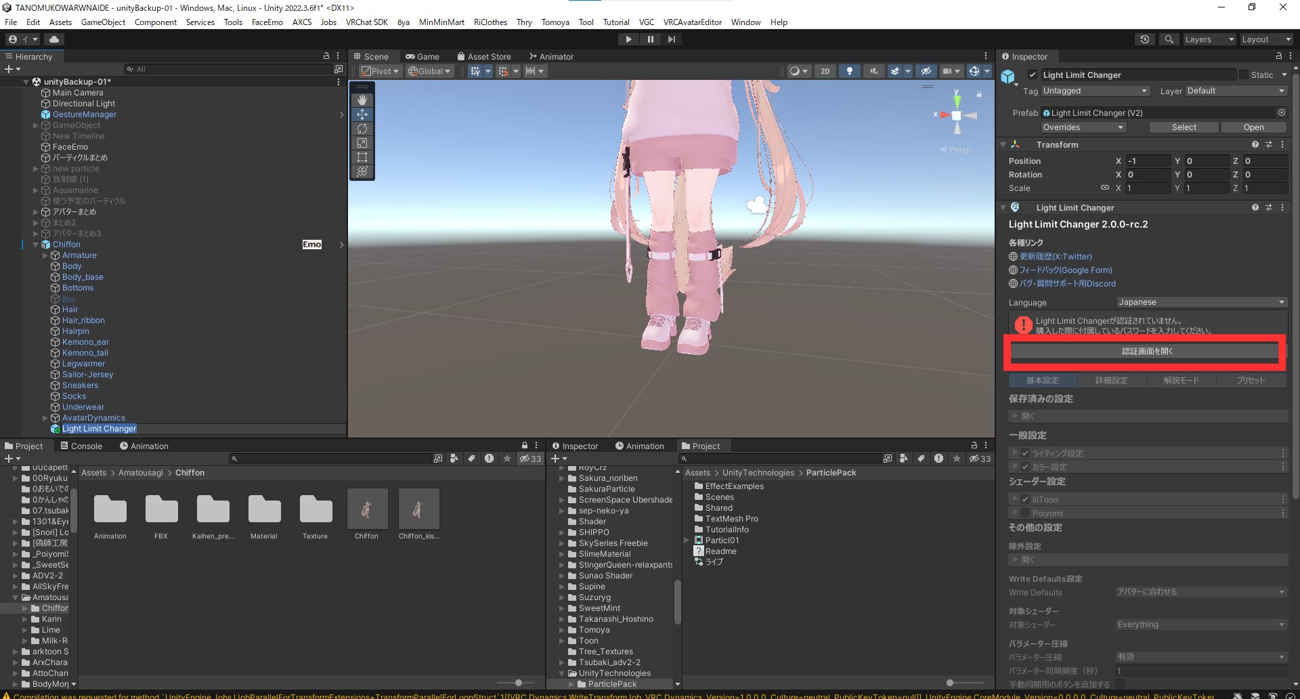
Task: Select the Rotate tool in the Scene view
Action: click(363, 129)
